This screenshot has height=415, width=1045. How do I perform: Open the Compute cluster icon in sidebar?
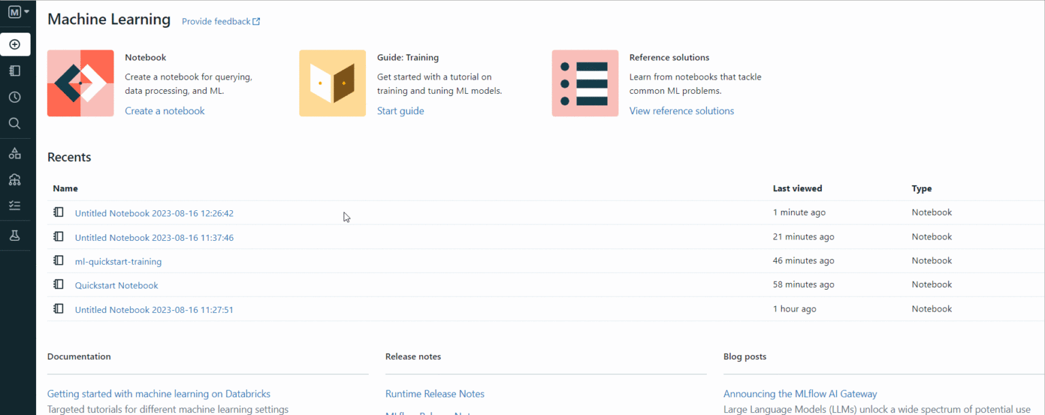tap(15, 180)
